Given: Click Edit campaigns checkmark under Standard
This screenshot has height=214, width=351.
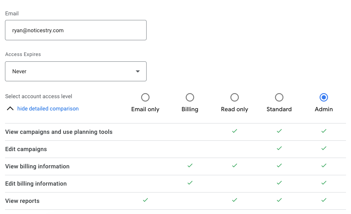Looking at the screenshot, I should tap(279, 148).
